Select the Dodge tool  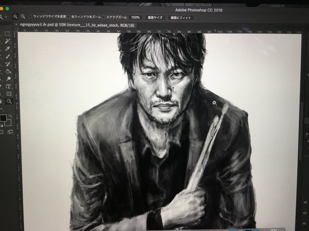click(x=9, y=79)
